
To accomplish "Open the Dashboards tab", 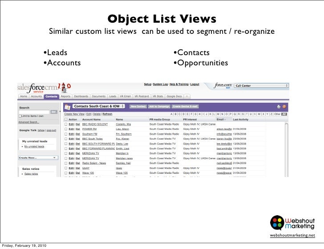I will [81, 96].
